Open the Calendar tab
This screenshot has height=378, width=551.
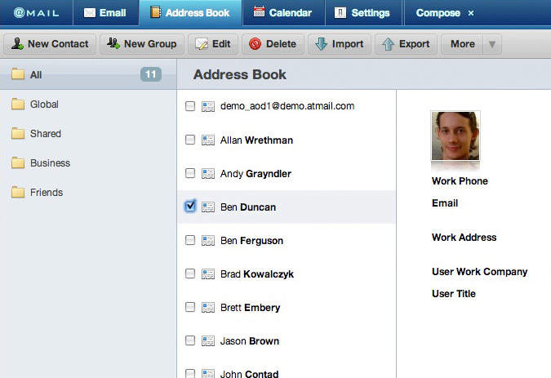283,13
